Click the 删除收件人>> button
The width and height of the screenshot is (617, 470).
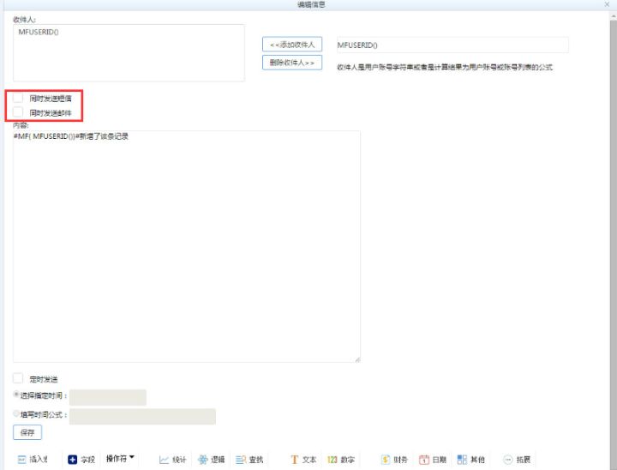(292, 63)
